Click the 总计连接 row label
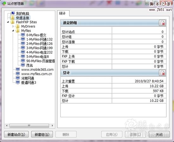This screenshot has width=174, height=142. tap(68, 42)
